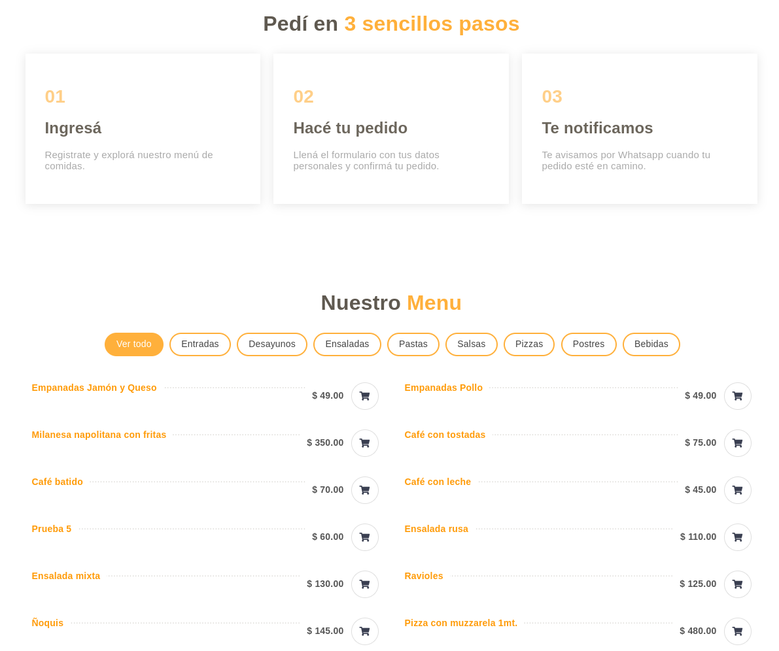This screenshot has width=779, height=651.
Task: Add Ñoquis to cart
Action: click(x=364, y=631)
